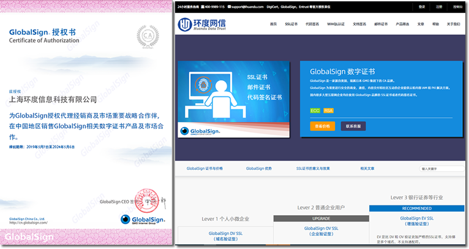Open the 关于我们 about us menu item

454,24
